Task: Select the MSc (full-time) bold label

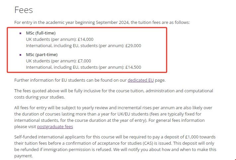Action: [x=40, y=33]
